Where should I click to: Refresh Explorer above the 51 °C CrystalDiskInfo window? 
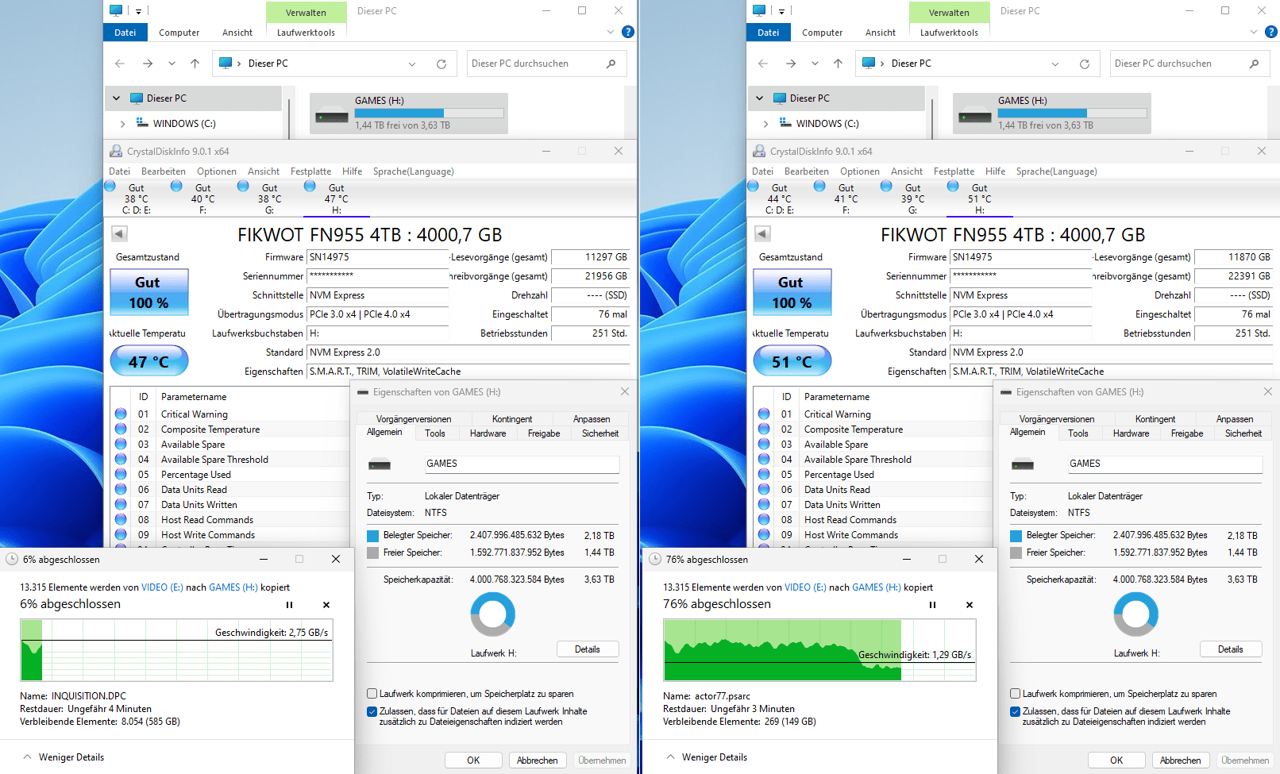1085,64
